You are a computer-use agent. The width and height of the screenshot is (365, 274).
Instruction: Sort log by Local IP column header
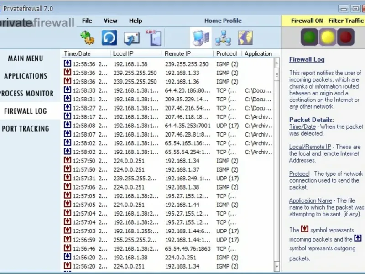[x=123, y=54]
